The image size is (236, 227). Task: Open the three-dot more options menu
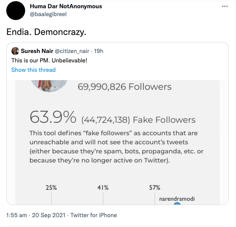[225, 7]
